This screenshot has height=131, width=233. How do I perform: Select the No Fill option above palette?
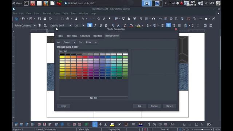click(94, 51)
